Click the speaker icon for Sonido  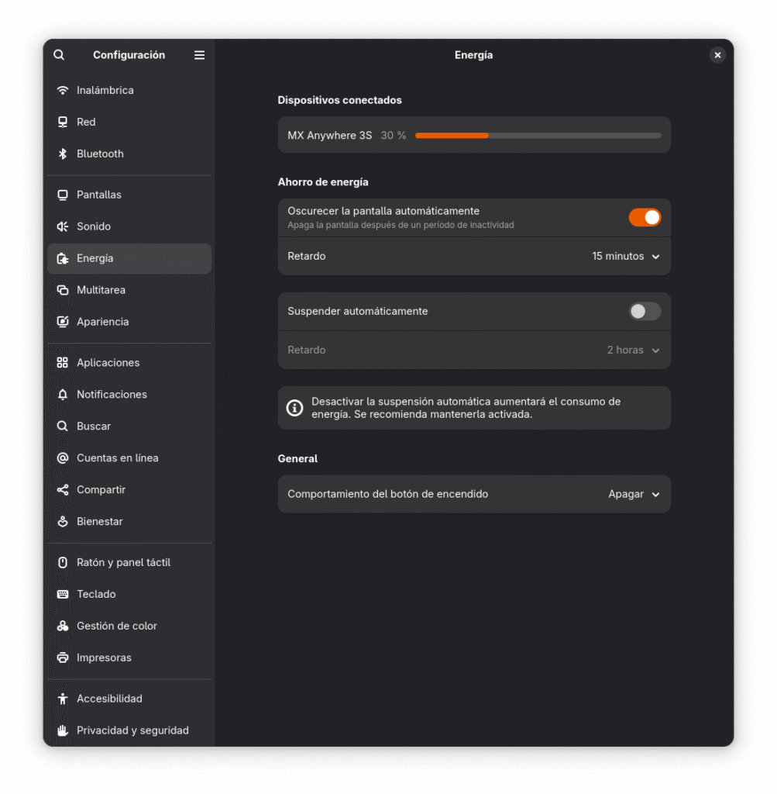coord(63,227)
